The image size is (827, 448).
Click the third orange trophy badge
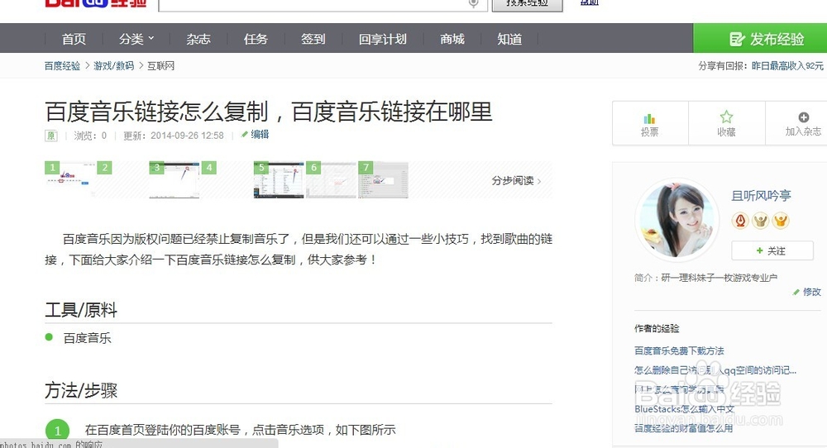(x=781, y=221)
